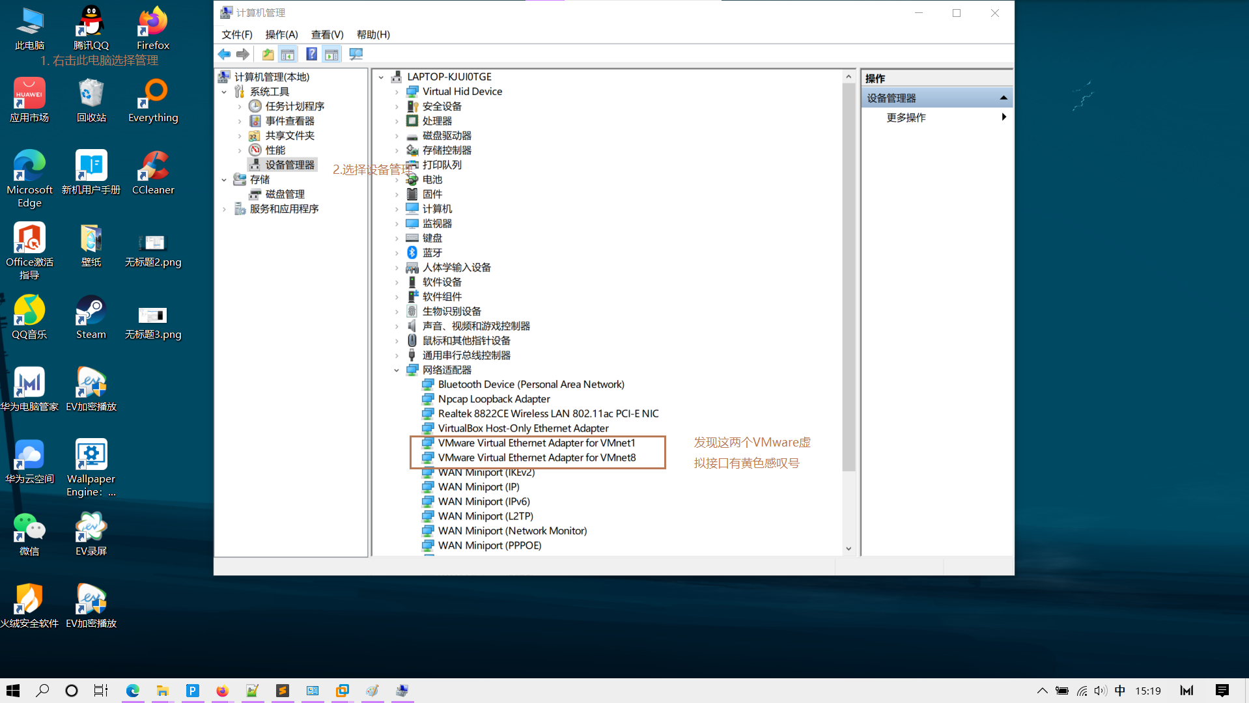Select the Everything desktop shortcut
This screenshot has height=703, width=1249.
(x=153, y=101)
